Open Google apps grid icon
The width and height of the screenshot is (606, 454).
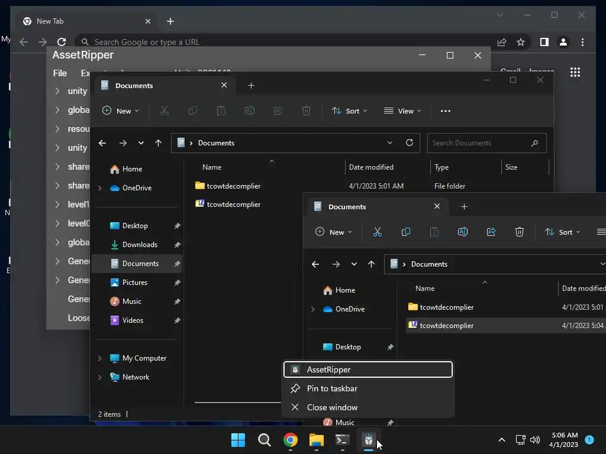575,72
